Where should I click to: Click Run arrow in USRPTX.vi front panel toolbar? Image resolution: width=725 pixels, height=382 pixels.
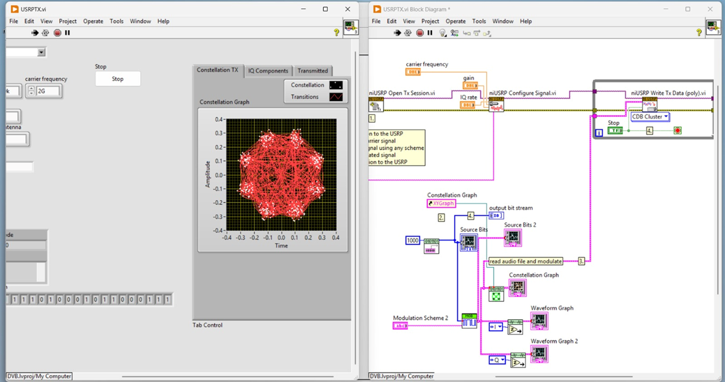click(x=35, y=33)
